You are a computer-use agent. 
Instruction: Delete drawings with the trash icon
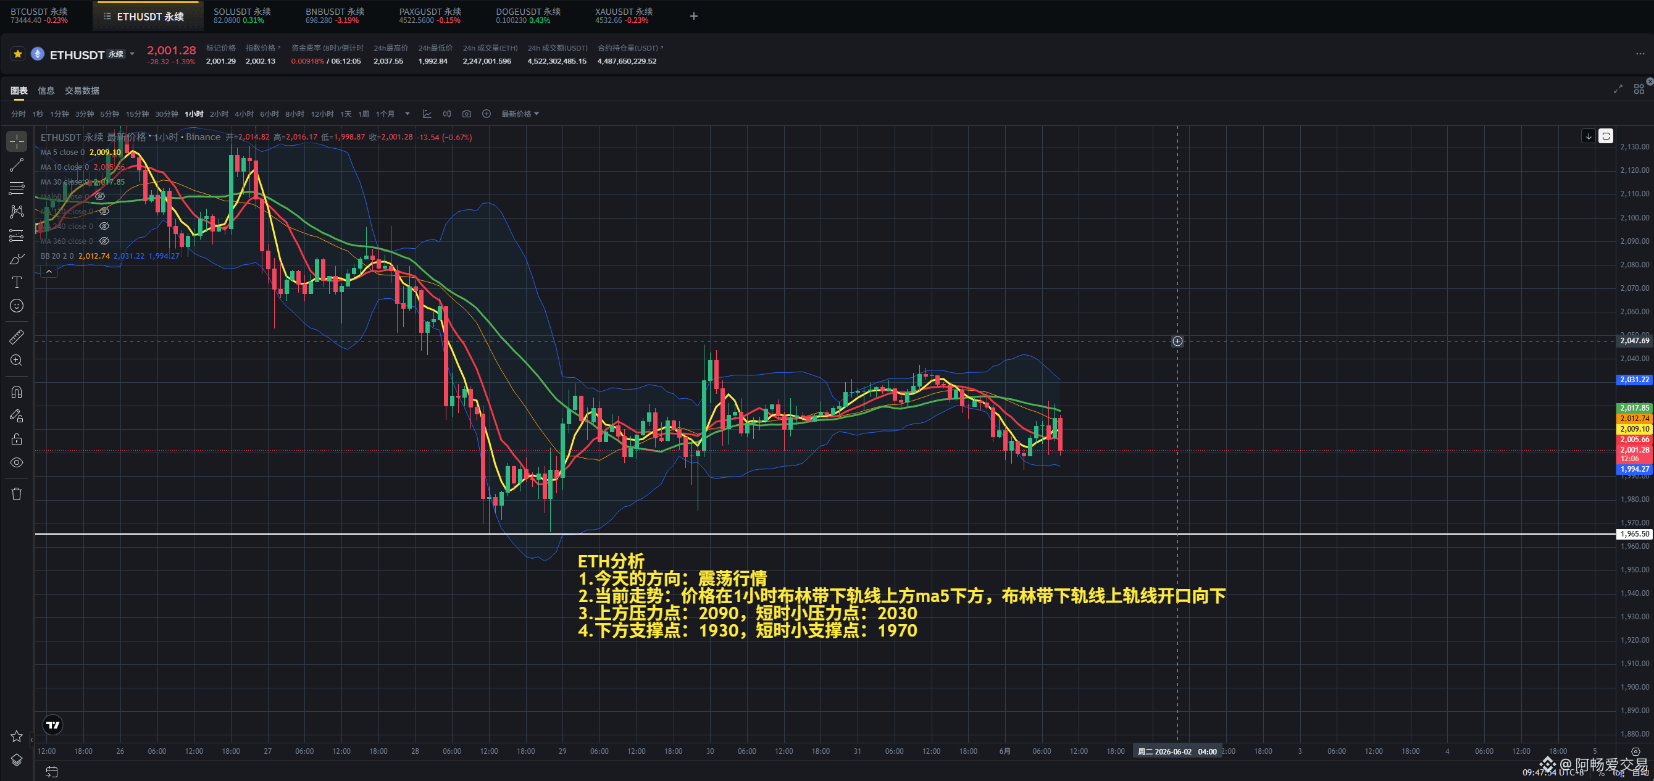click(x=17, y=493)
